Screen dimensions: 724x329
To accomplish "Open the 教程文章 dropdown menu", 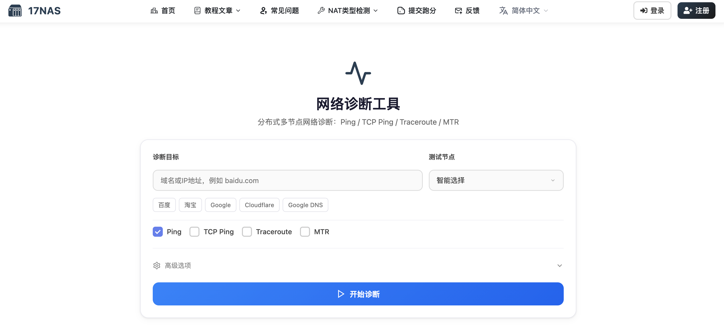I will 218,11.
